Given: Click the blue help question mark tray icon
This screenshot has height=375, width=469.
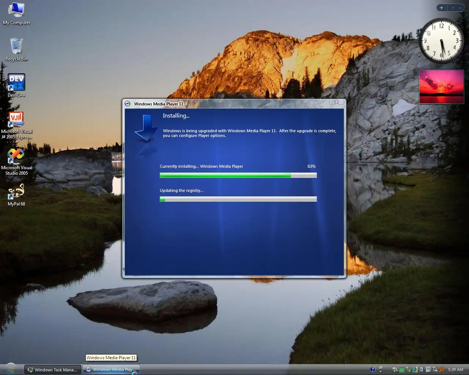Looking at the screenshot, I should (x=373, y=370).
